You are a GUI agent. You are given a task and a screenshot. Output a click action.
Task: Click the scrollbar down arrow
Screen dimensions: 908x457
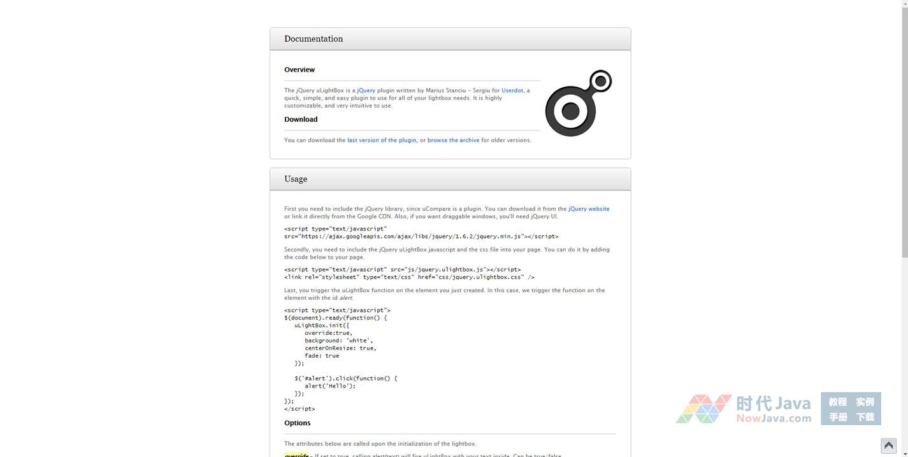point(904,453)
